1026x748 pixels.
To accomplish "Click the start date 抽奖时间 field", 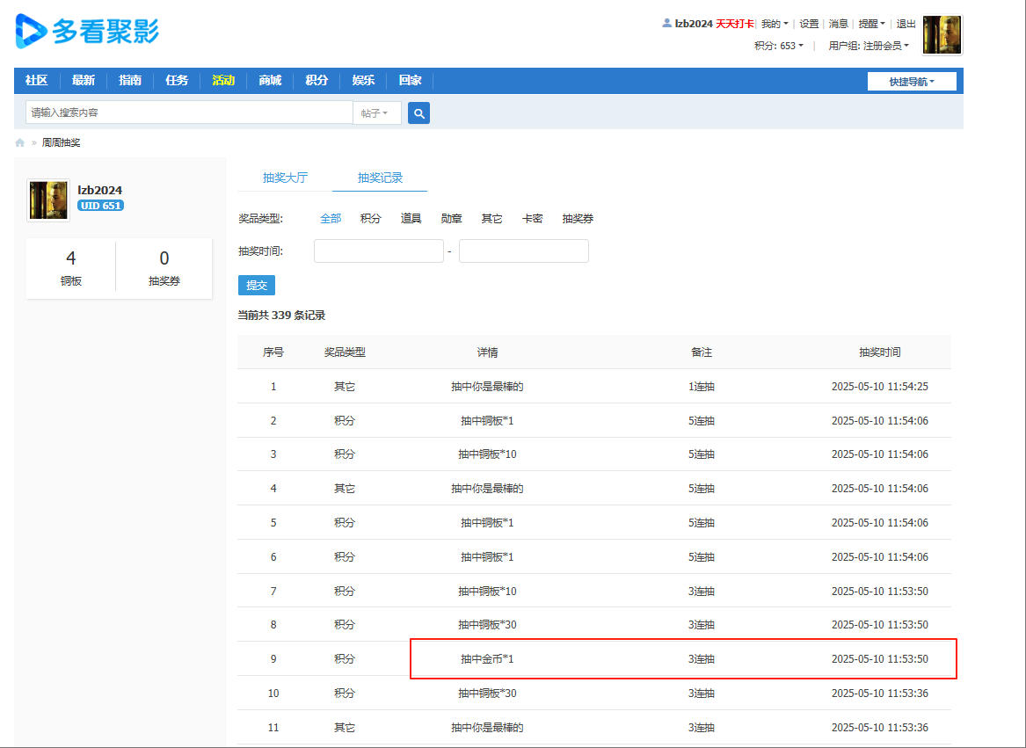I will pyautogui.click(x=379, y=251).
